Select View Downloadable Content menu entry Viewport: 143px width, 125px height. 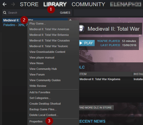(47, 52)
